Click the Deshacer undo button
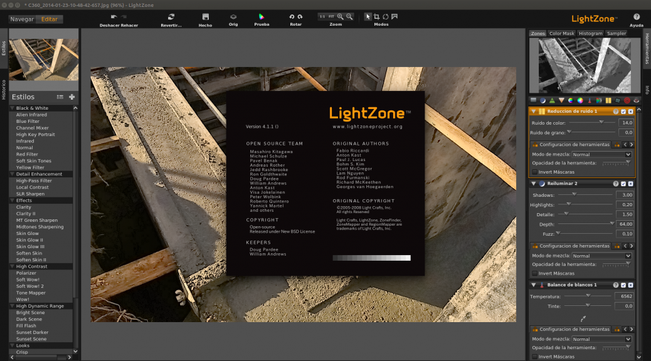The height and width of the screenshot is (361, 651). coord(114,17)
